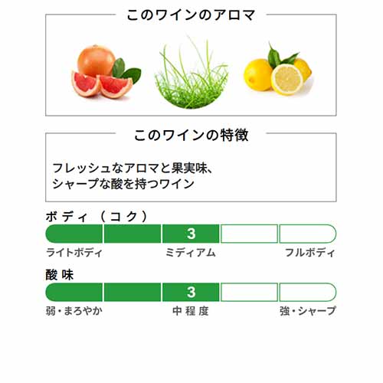Screen dimensions: 383x383
Task: Select the first body scale segment
Action: pyautogui.click(x=74, y=234)
